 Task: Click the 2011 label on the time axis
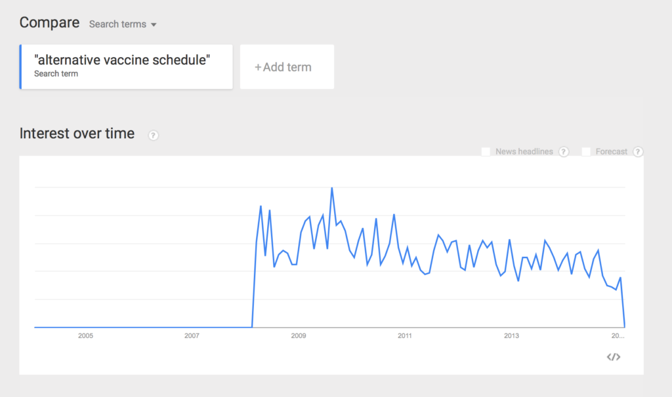point(404,336)
